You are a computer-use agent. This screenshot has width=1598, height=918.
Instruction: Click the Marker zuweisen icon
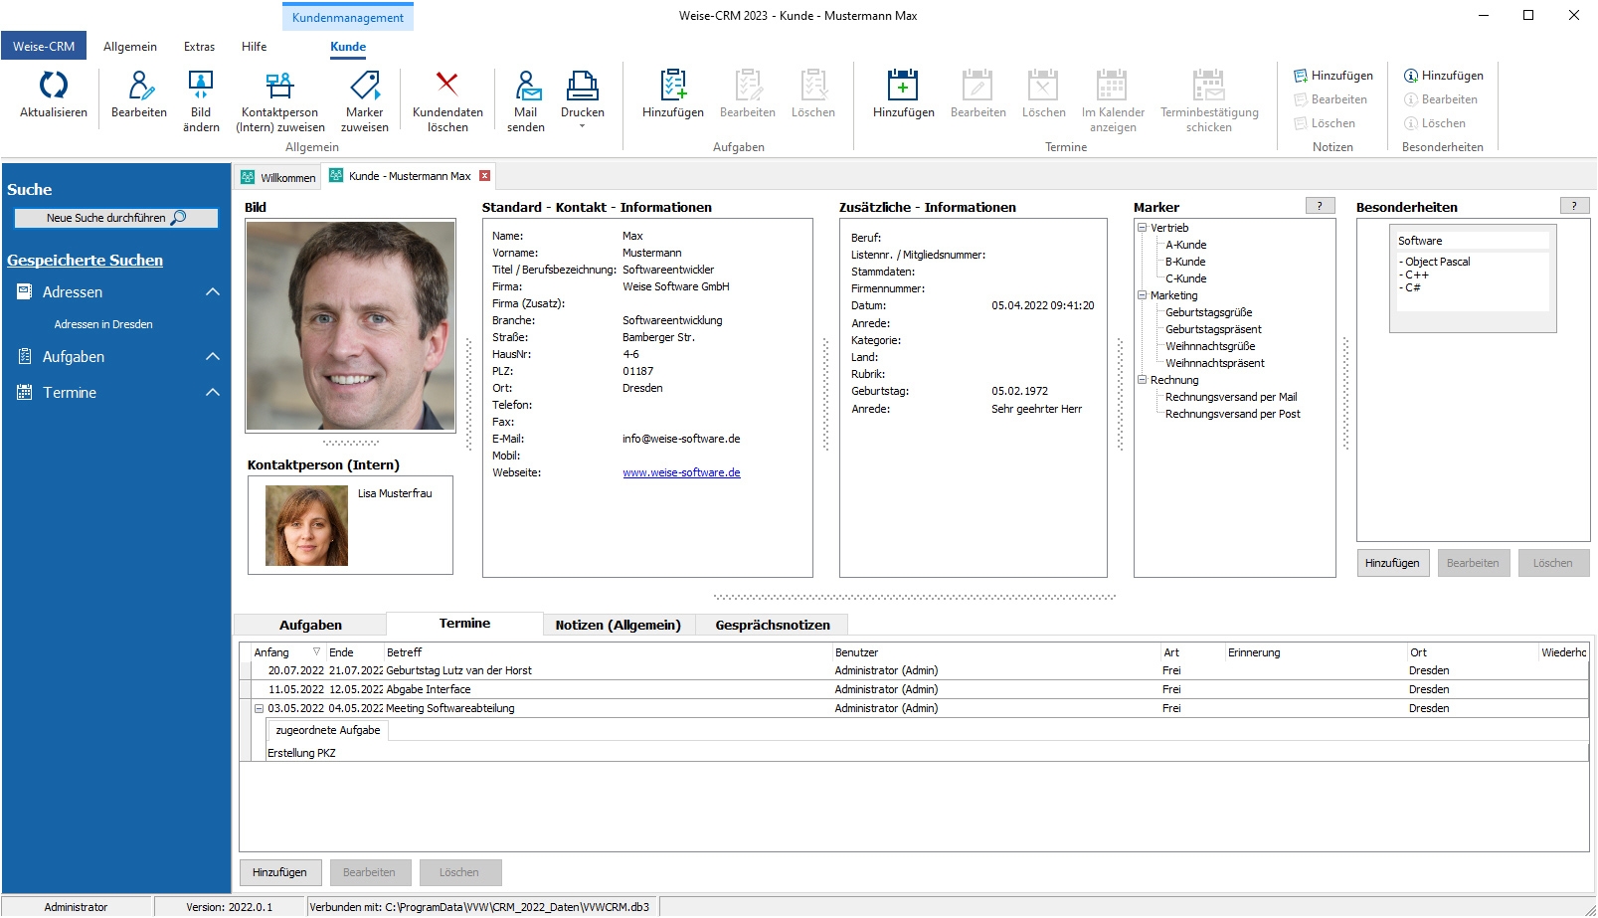pos(365,87)
